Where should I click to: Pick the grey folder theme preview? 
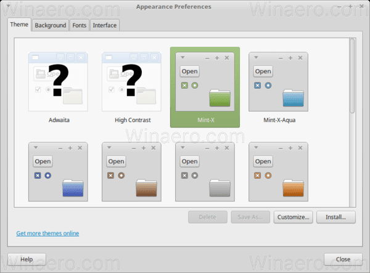[205, 172]
